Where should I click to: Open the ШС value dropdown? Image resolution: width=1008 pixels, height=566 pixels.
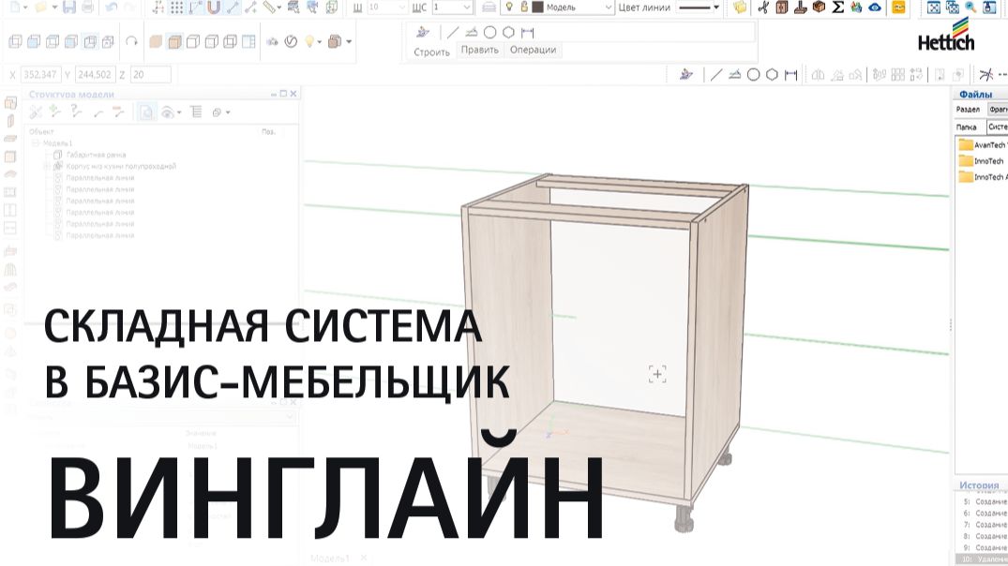[467, 7]
